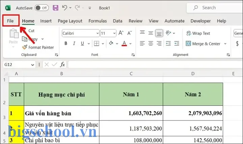Screen dimensions: 243x144
Task: Click the Accounting dollar format icon
Action: pyautogui.click(x=237, y=44)
